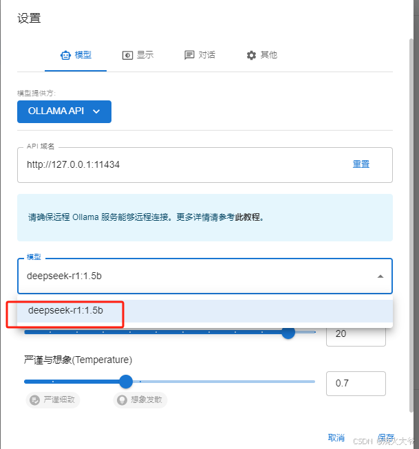Click 取消 to cancel settings
Screen dimensions: 419x449
336,437
